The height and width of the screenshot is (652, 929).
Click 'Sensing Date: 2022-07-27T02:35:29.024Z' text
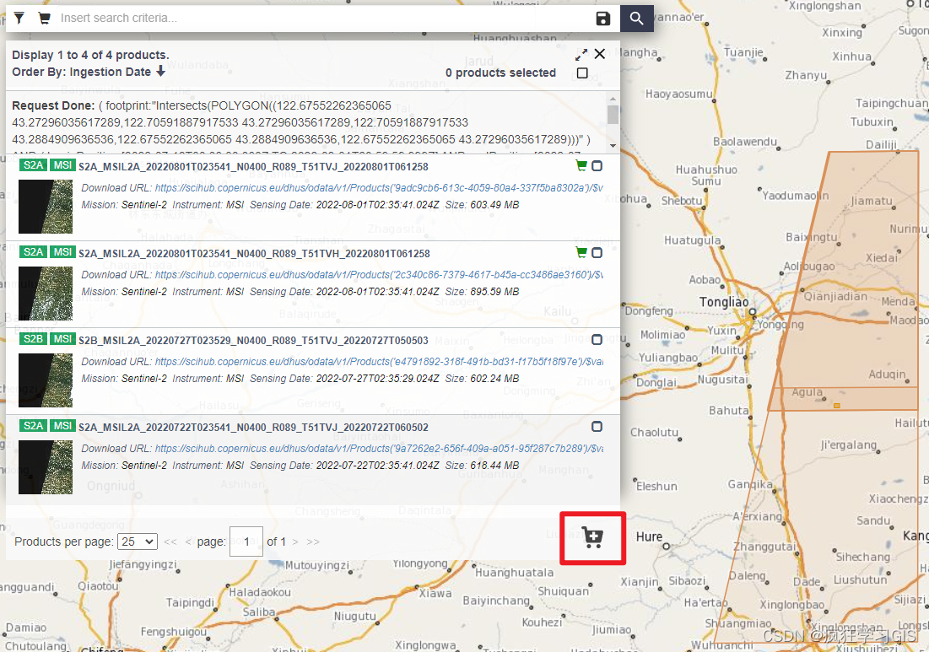point(344,379)
